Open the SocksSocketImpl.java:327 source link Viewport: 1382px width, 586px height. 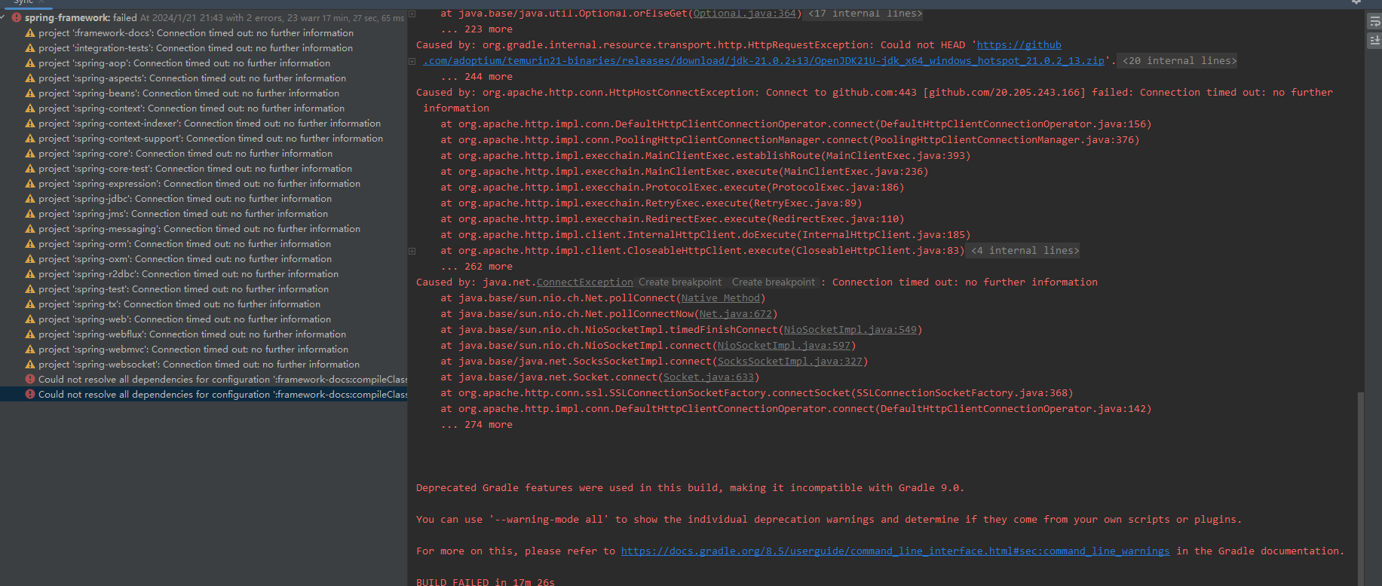pyautogui.click(x=789, y=362)
